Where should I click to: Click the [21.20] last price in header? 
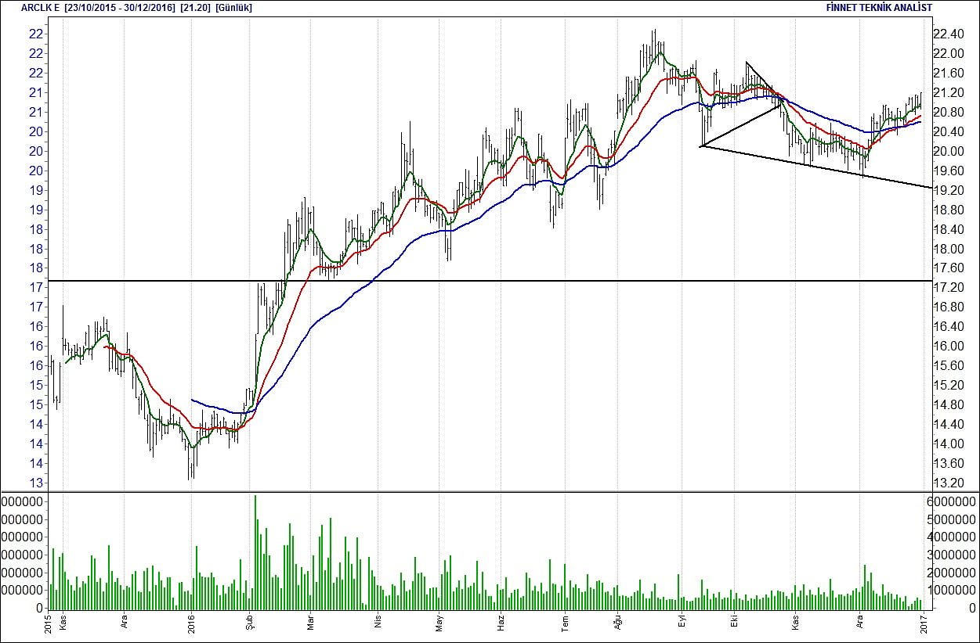(x=194, y=8)
